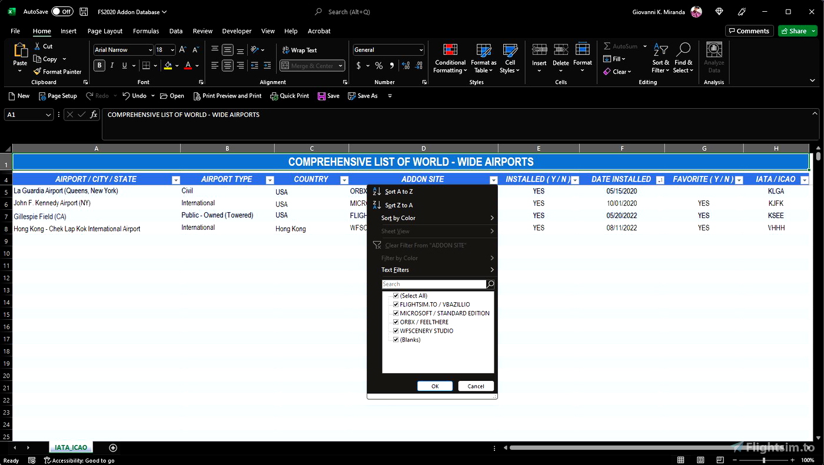
Task: Apply percent style format
Action: click(379, 66)
